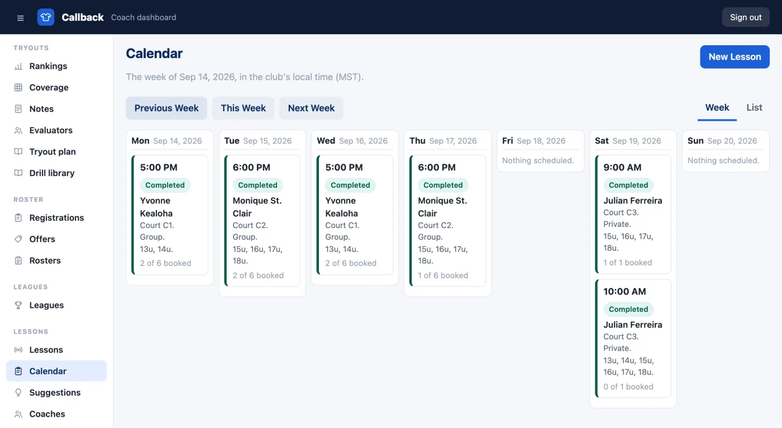Image resolution: width=782 pixels, height=428 pixels.
Task: Click the Suggestions lightbulb icon
Action: [x=18, y=393]
